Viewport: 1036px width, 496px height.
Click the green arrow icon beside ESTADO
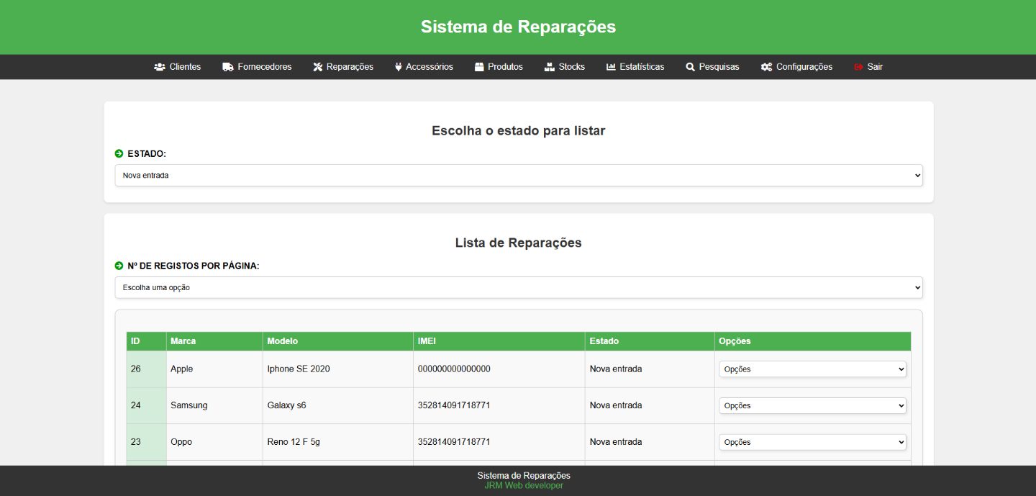click(x=119, y=153)
